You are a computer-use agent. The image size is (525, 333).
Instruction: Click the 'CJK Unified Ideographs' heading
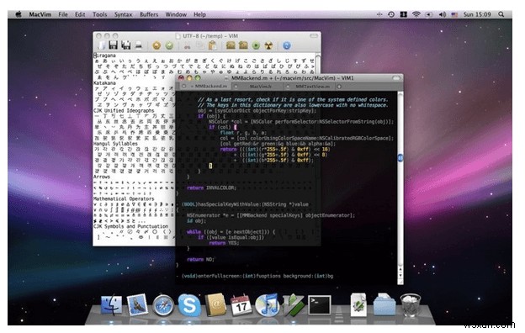coord(124,110)
